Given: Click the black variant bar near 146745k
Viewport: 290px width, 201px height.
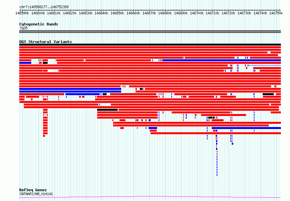Looking at the screenshot, I should click(x=268, y=94).
